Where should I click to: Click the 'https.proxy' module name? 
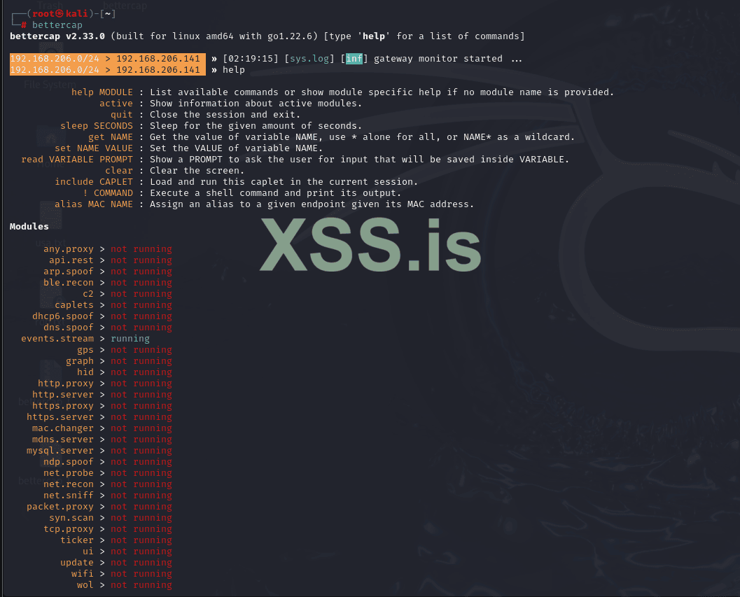63,406
